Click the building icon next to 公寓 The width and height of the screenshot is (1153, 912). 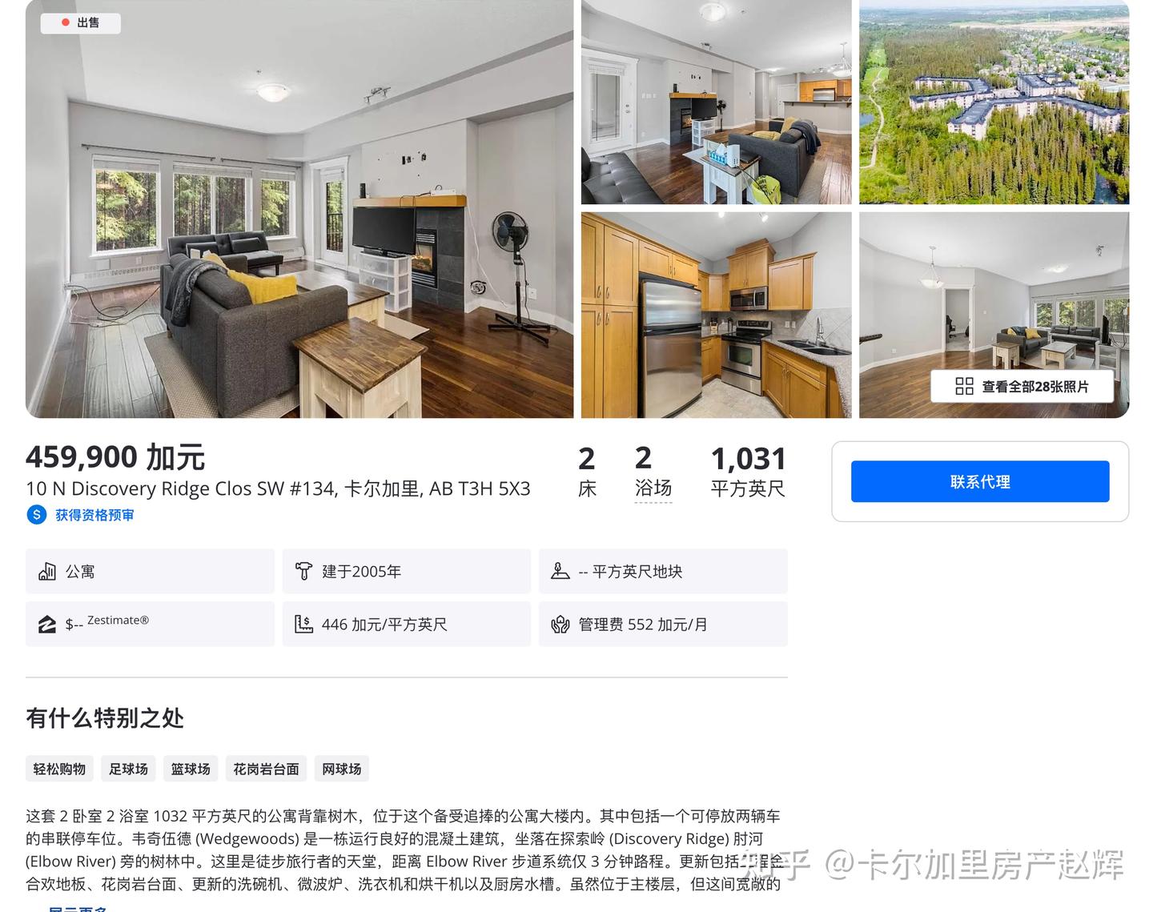[x=47, y=572]
